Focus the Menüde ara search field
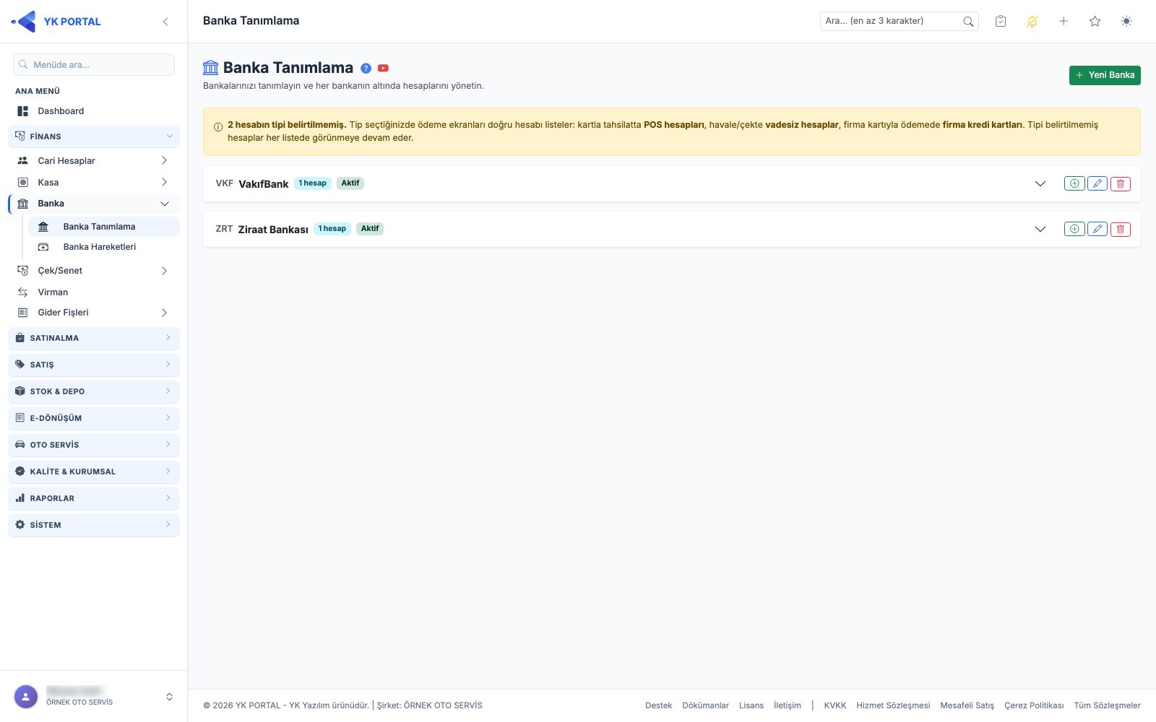The width and height of the screenshot is (1156, 722). (94, 65)
